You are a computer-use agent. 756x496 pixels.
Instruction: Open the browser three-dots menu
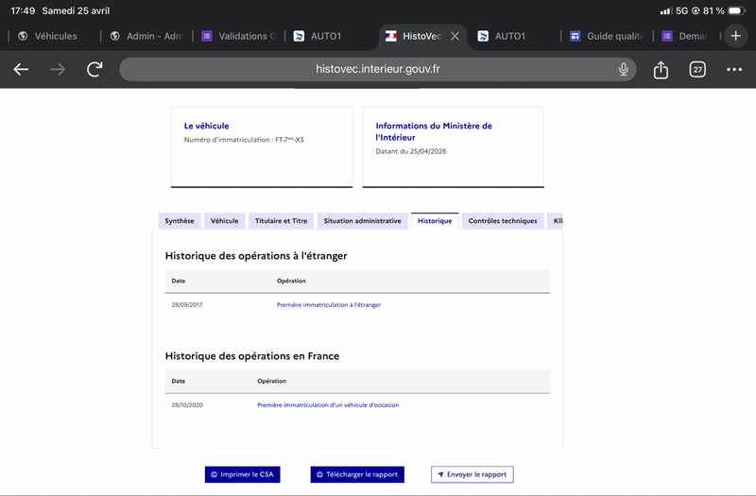(x=734, y=69)
